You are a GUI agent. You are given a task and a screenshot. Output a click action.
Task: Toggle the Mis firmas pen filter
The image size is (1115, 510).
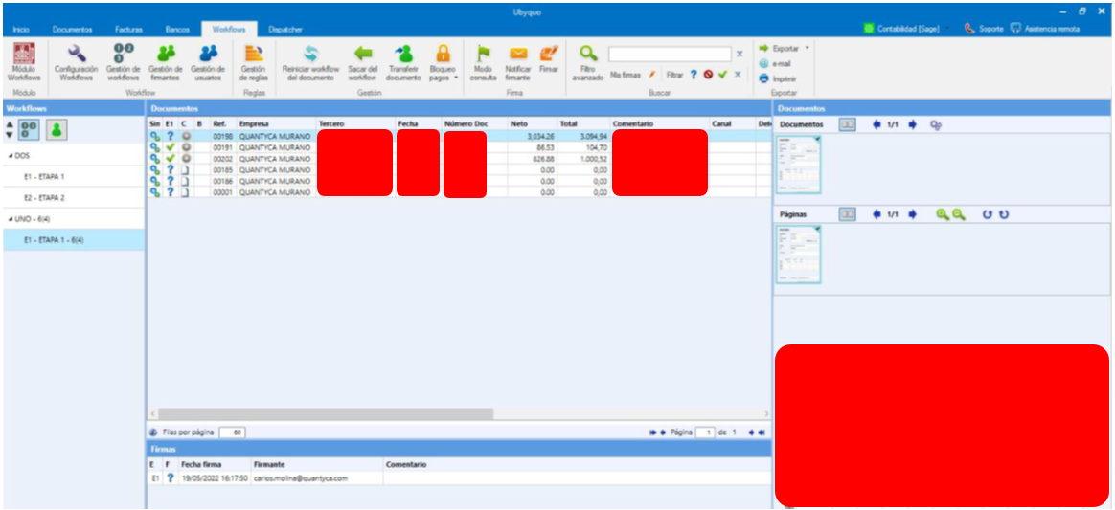point(651,74)
